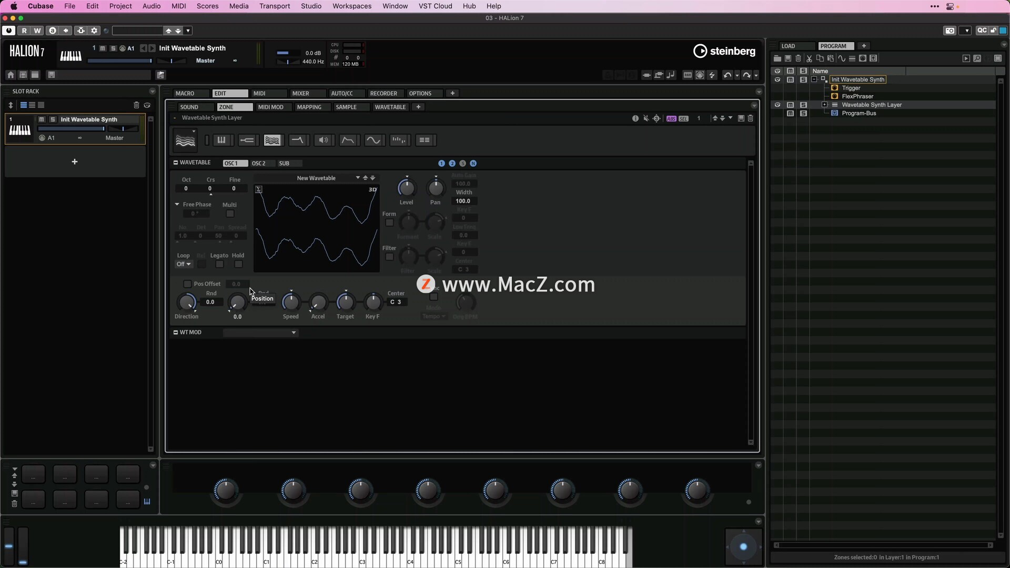Click the Speed knob
Image resolution: width=1010 pixels, height=568 pixels.
tap(291, 302)
